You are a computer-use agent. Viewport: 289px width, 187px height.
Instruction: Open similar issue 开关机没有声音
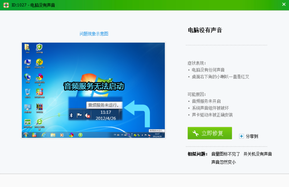click(258, 154)
